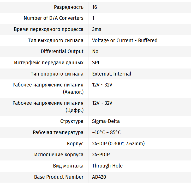Click the "3ms" settling time value
191x186 pixels.
97,29
